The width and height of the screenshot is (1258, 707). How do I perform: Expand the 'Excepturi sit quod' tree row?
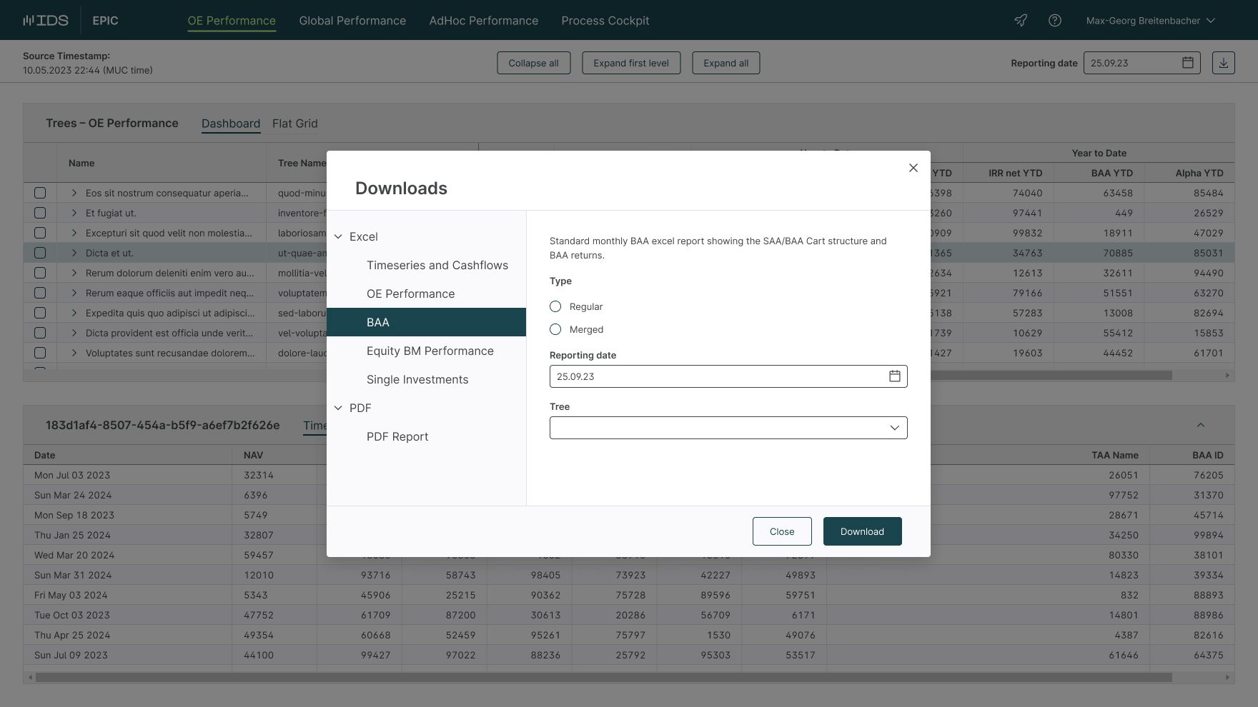(x=74, y=233)
